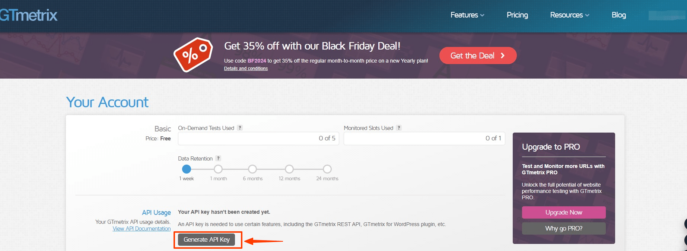Click the Why go PRO? button
The image size is (687, 251).
click(x=564, y=228)
